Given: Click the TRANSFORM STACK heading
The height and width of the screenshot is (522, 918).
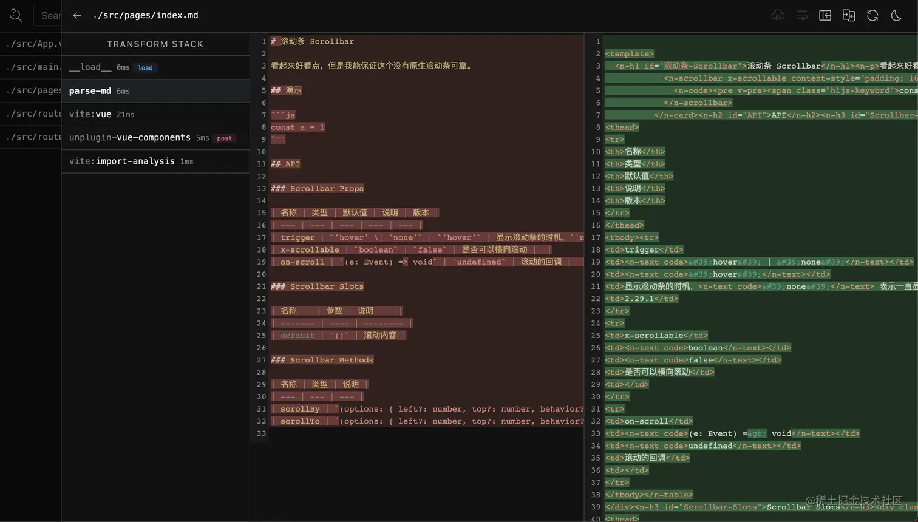Looking at the screenshot, I should [155, 44].
